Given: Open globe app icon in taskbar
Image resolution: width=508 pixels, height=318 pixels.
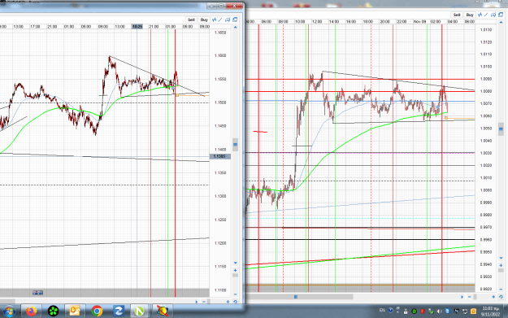Looking at the screenshot, I should click(x=163, y=311).
